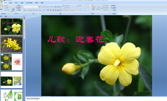
Task: Close the slide thumbnail pane
Action: [x=24, y=16]
